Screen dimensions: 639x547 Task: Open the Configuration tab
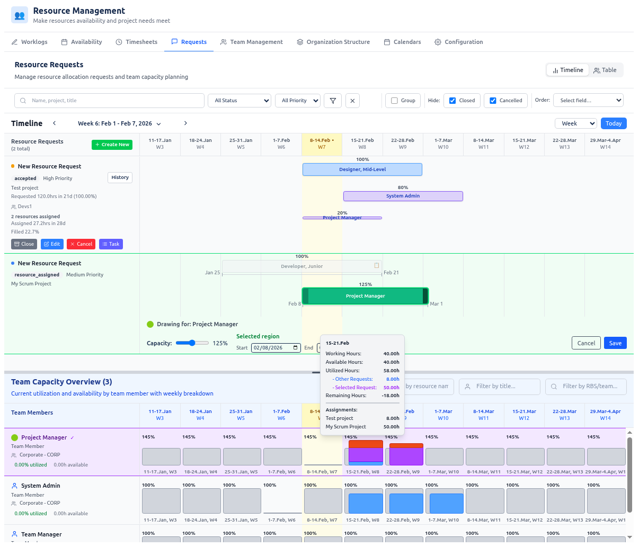[x=458, y=42]
